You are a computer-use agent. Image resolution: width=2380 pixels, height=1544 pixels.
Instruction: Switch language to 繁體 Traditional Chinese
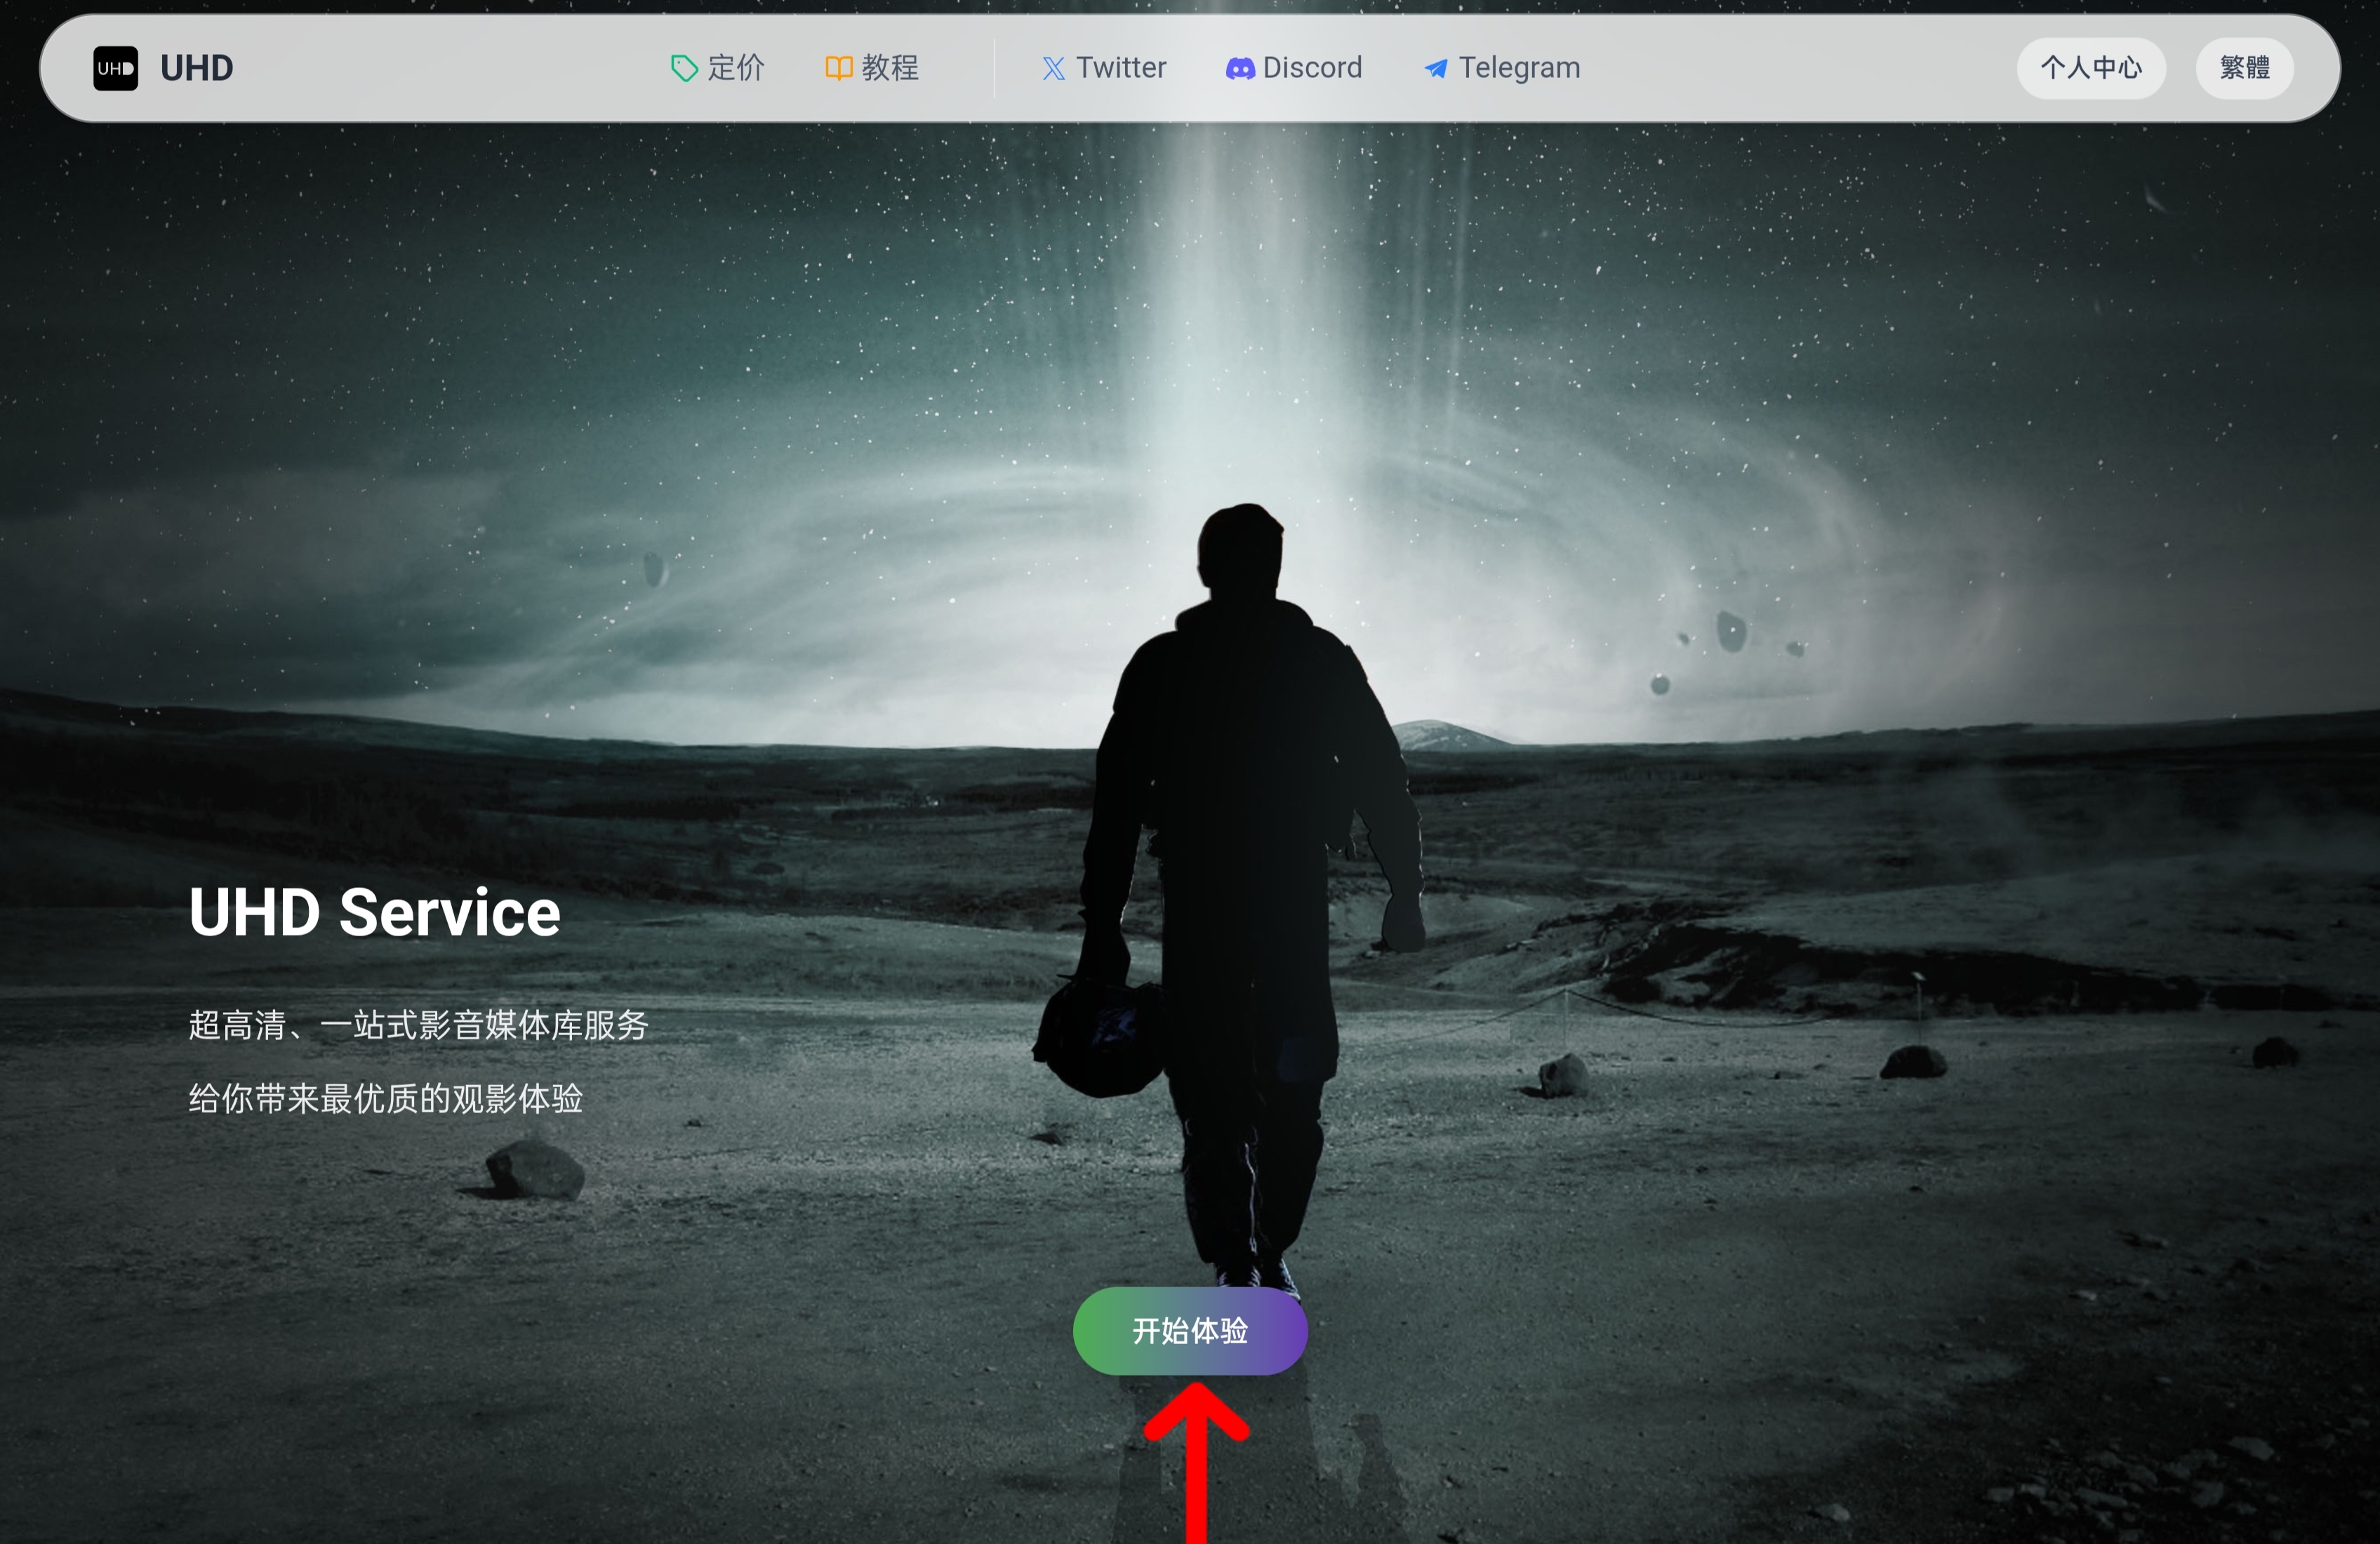pyautogui.click(x=2244, y=68)
